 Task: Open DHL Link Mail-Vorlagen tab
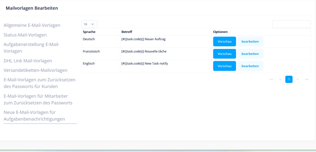point(28,61)
